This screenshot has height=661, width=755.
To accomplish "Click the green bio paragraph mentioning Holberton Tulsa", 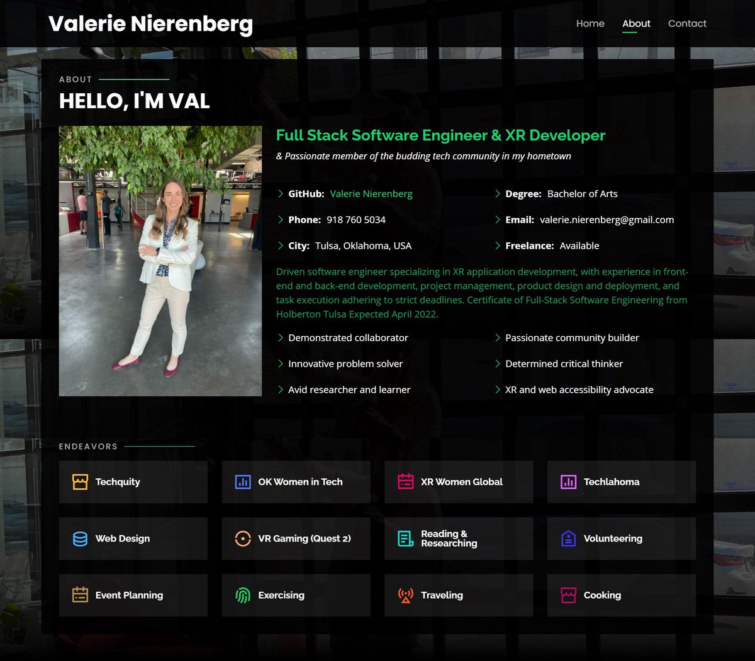I will (x=483, y=293).
